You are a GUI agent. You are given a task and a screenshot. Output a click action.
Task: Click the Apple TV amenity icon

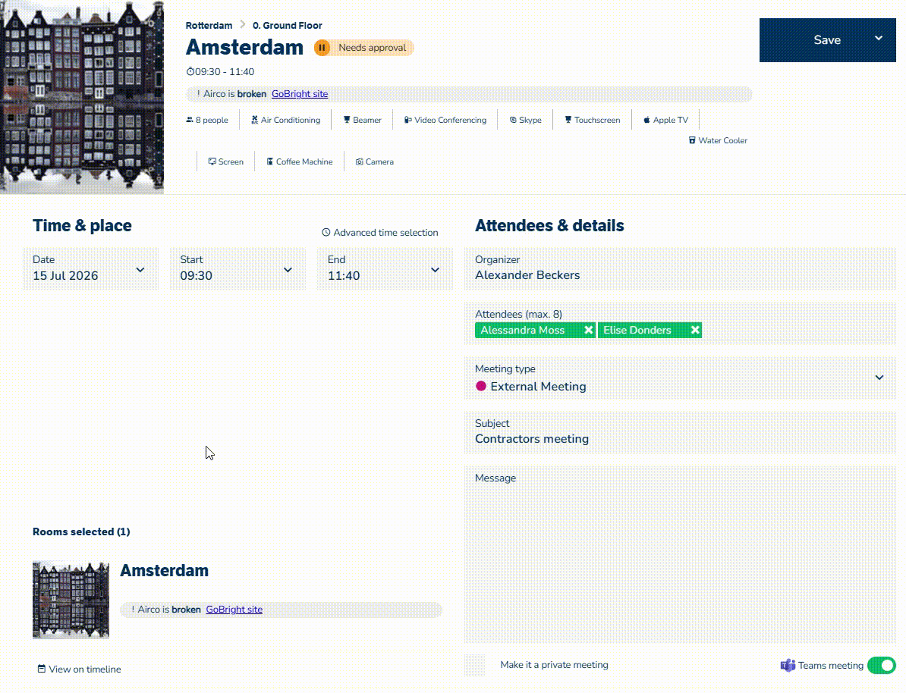pos(646,120)
